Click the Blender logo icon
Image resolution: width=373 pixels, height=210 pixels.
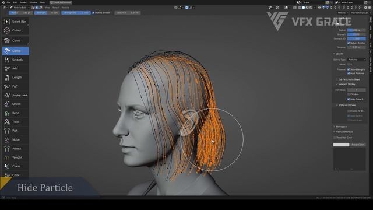3,2
